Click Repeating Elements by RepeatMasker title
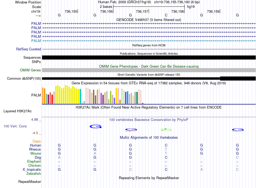256x188 pixels. pos(149,178)
